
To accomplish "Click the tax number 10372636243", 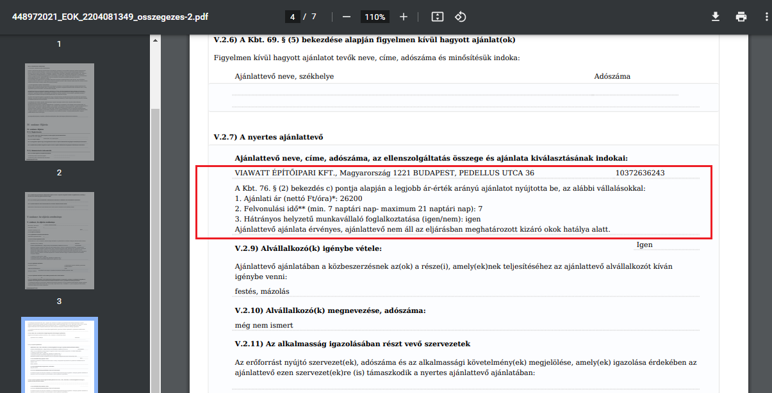I will point(639,173).
